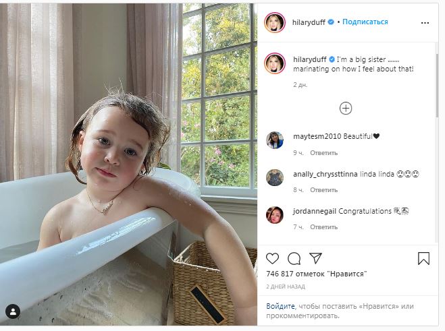The image size is (445, 331).
Task: Click the heart like icon
Action: pyautogui.click(x=272, y=258)
